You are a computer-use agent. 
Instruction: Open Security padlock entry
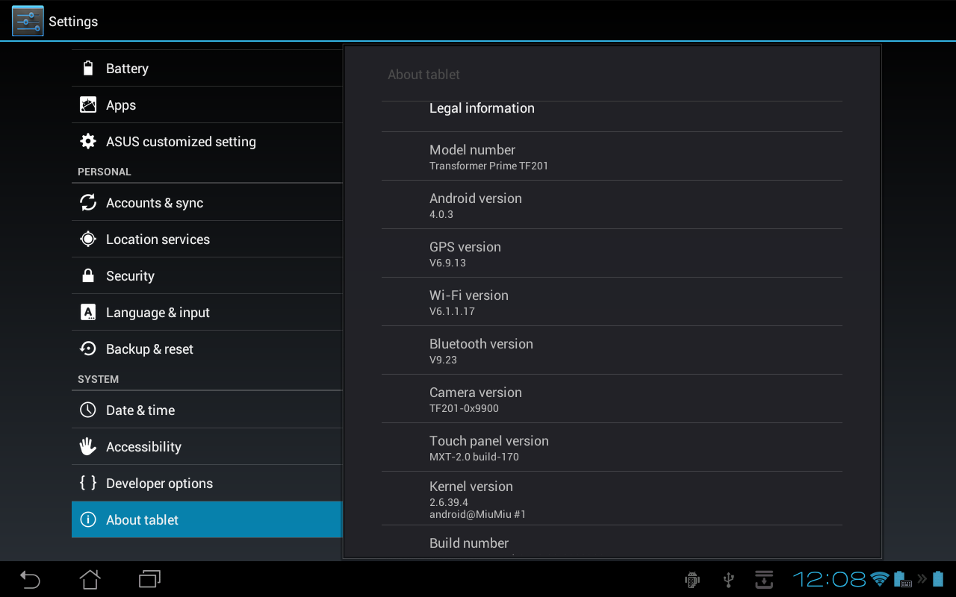(207, 275)
